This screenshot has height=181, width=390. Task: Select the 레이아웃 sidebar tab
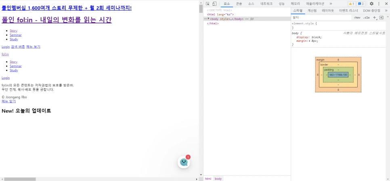point(328,10)
